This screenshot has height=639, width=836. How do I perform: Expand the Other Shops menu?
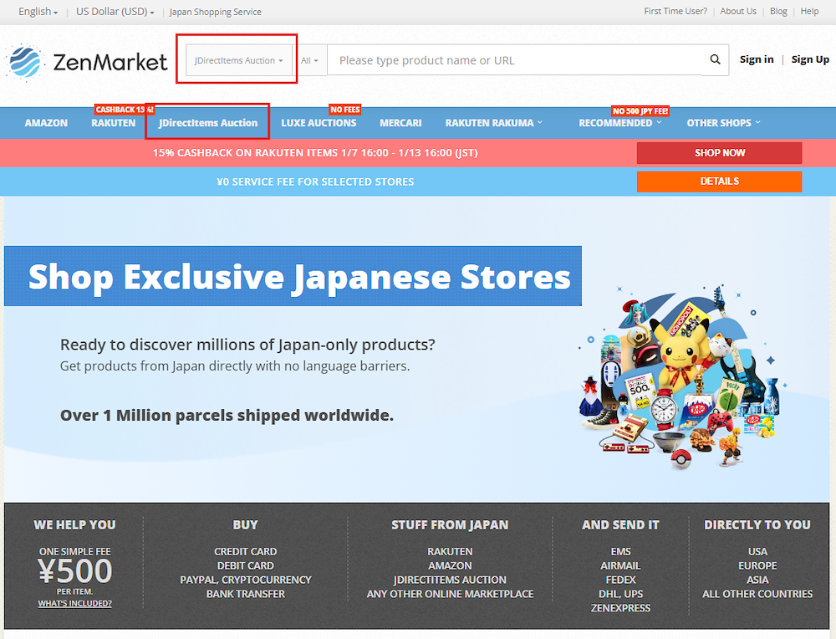click(724, 123)
